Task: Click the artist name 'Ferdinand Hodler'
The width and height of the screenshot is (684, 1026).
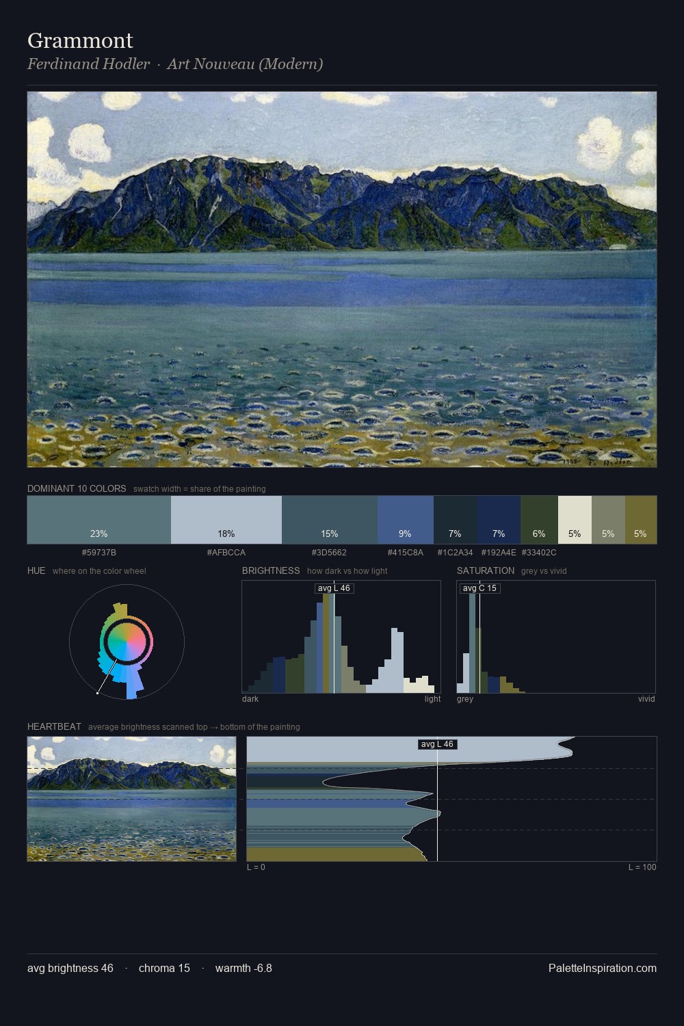Action: (88, 64)
